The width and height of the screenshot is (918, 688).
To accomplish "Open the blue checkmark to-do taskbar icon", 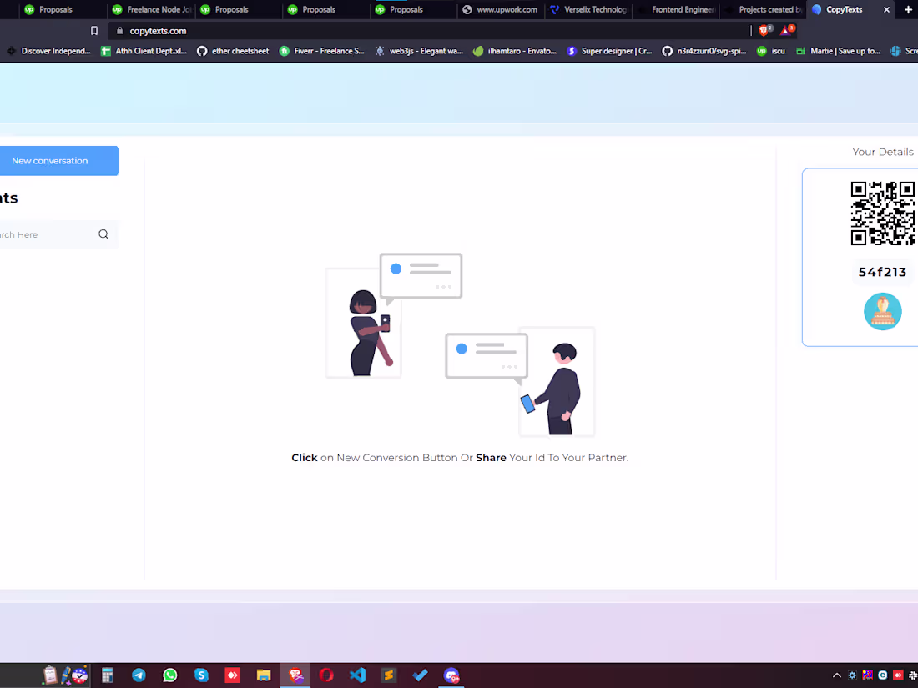I will pyautogui.click(x=420, y=675).
